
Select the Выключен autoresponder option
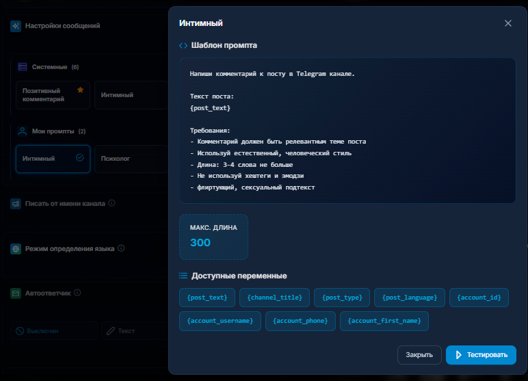click(54, 331)
